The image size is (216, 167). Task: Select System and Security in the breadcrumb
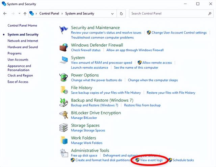click(80, 14)
